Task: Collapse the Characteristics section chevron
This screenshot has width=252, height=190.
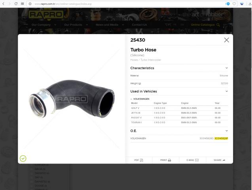Action: click(x=227, y=68)
